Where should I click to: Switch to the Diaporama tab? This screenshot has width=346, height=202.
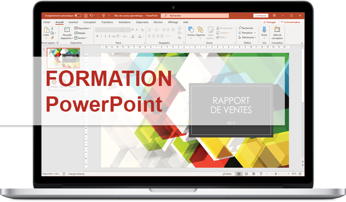point(142,22)
